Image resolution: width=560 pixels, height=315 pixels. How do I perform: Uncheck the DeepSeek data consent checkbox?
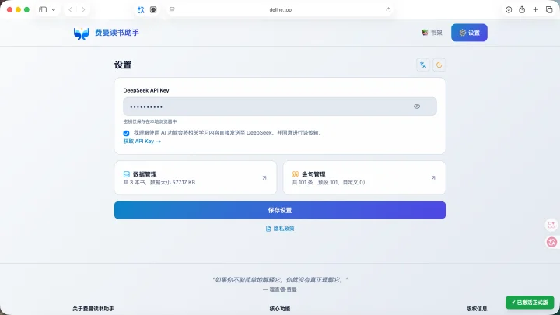126,133
